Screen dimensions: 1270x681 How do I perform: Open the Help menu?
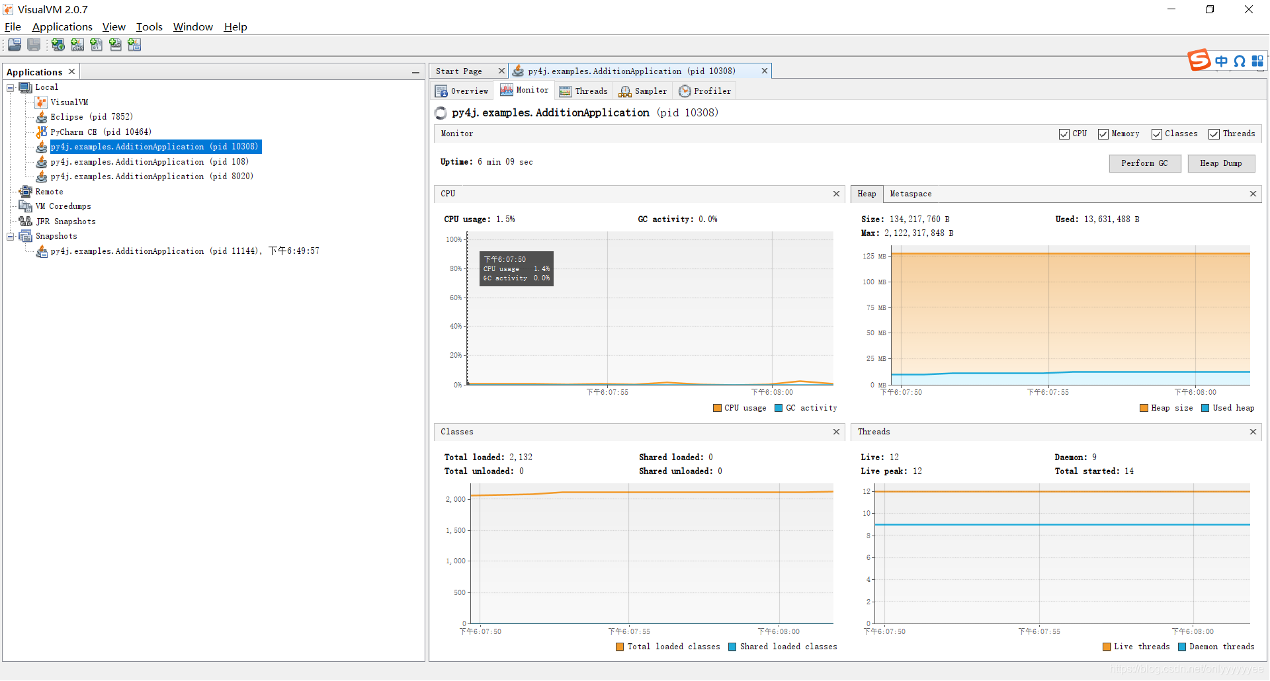[x=235, y=26]
